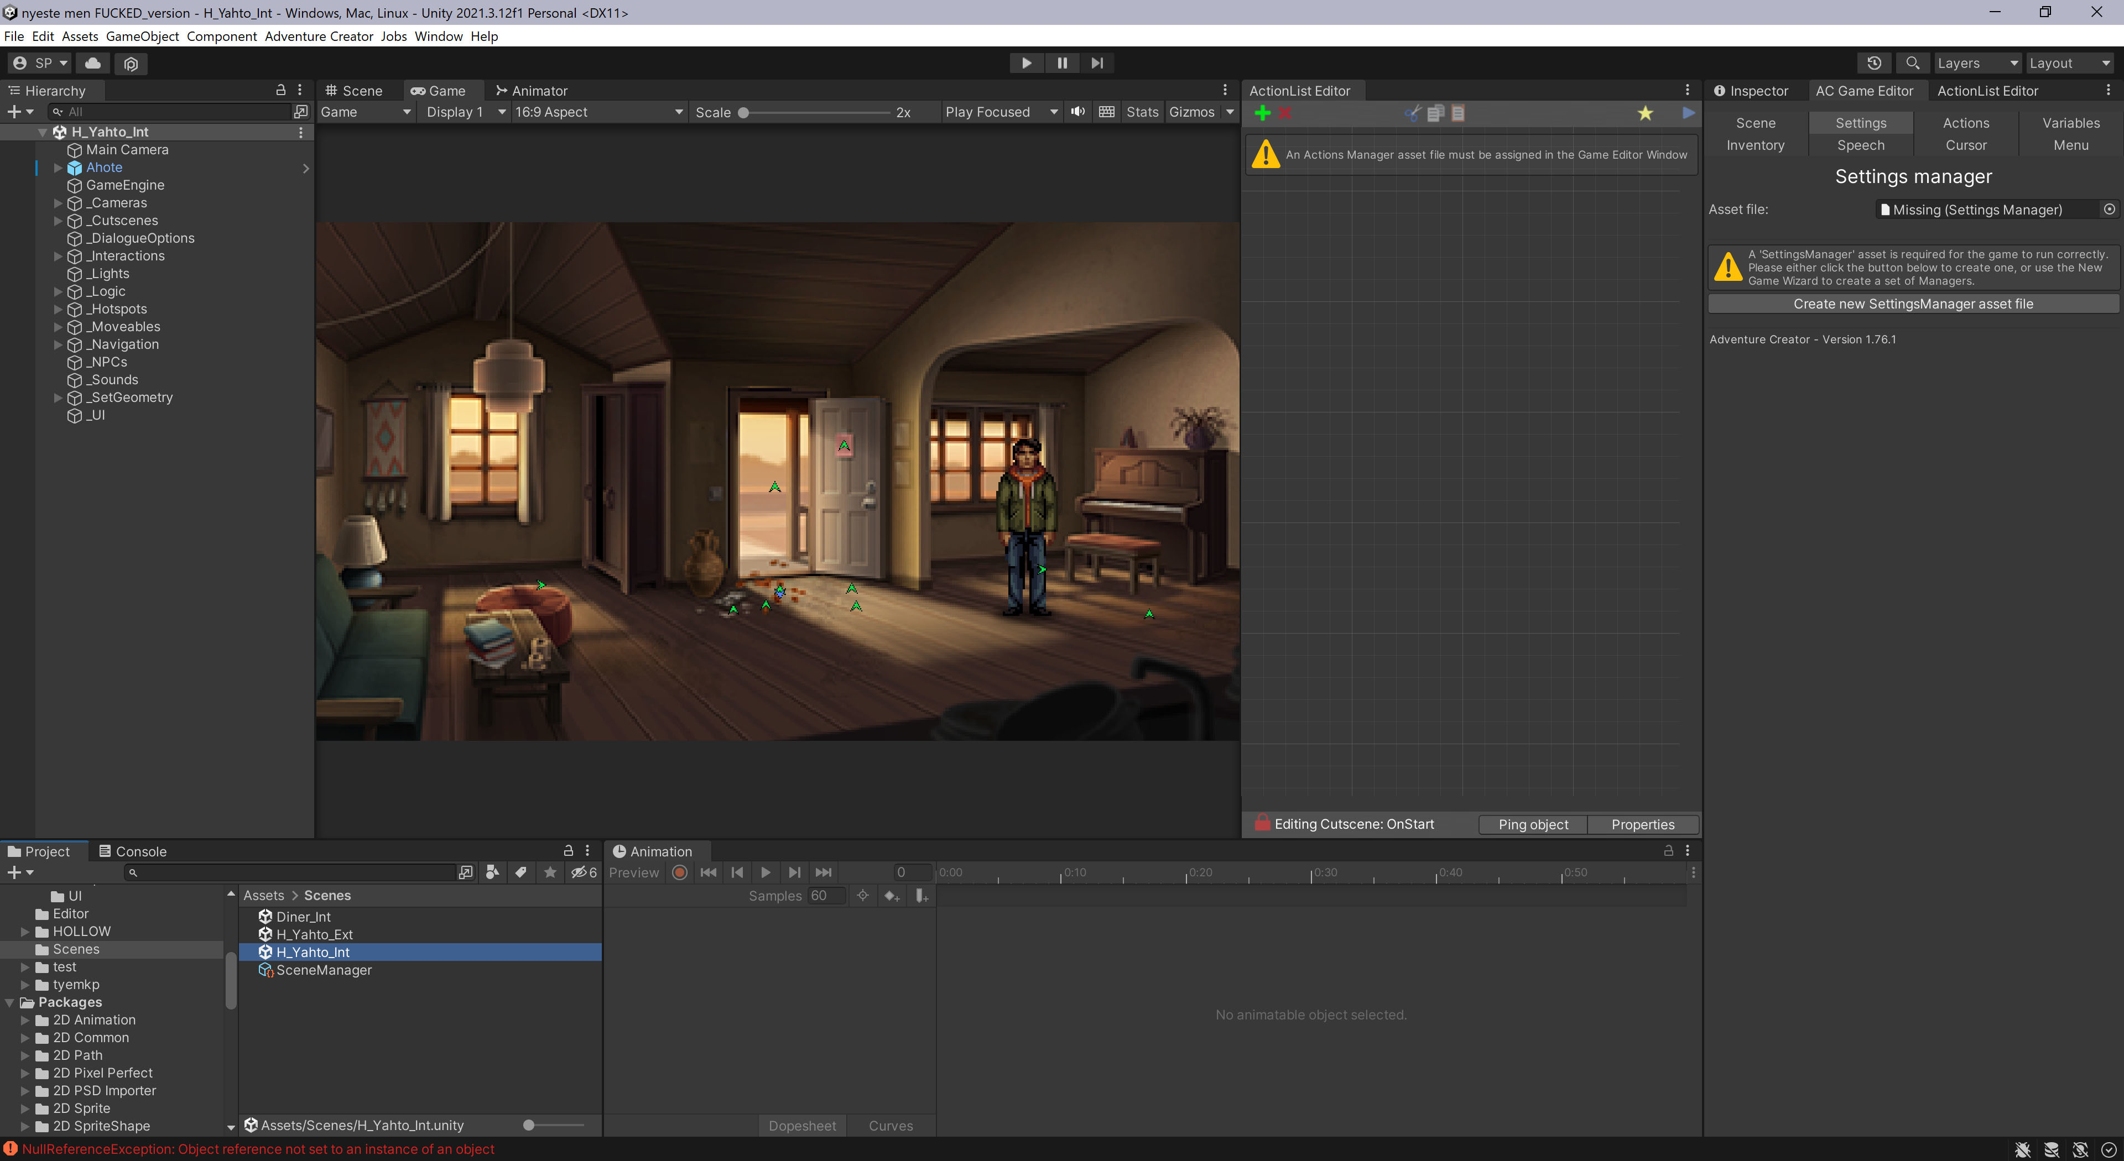
Task: Click the yellow star favourites icon
Action: [1645, 114]
